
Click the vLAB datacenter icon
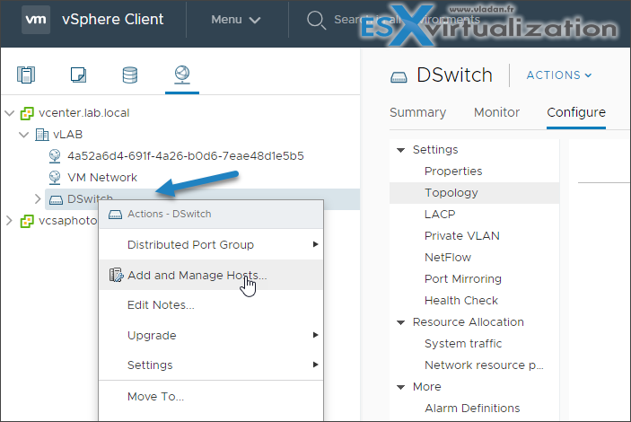tap(42, 135)
